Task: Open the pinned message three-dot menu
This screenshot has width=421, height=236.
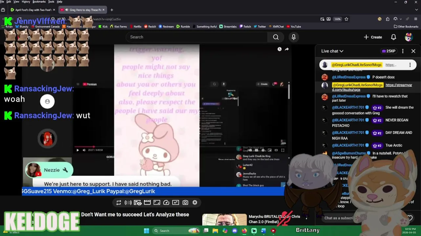Action: (410, 65)
